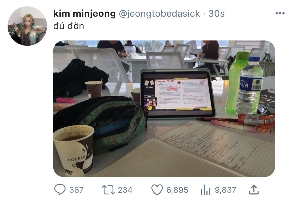This screenshot has width=296, height=201.
Task: Click the tweet text đú đởn
Action: 69,26
